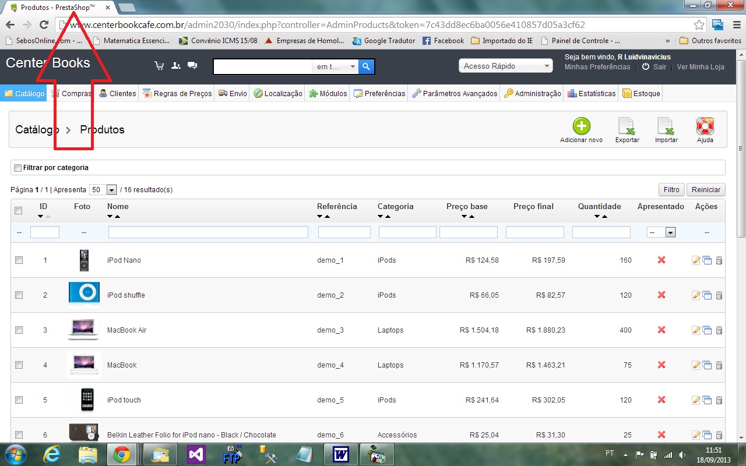Delete the MacBook demo_4 product trash icon
Screen dimensions: 746x466
coord(719,365)
